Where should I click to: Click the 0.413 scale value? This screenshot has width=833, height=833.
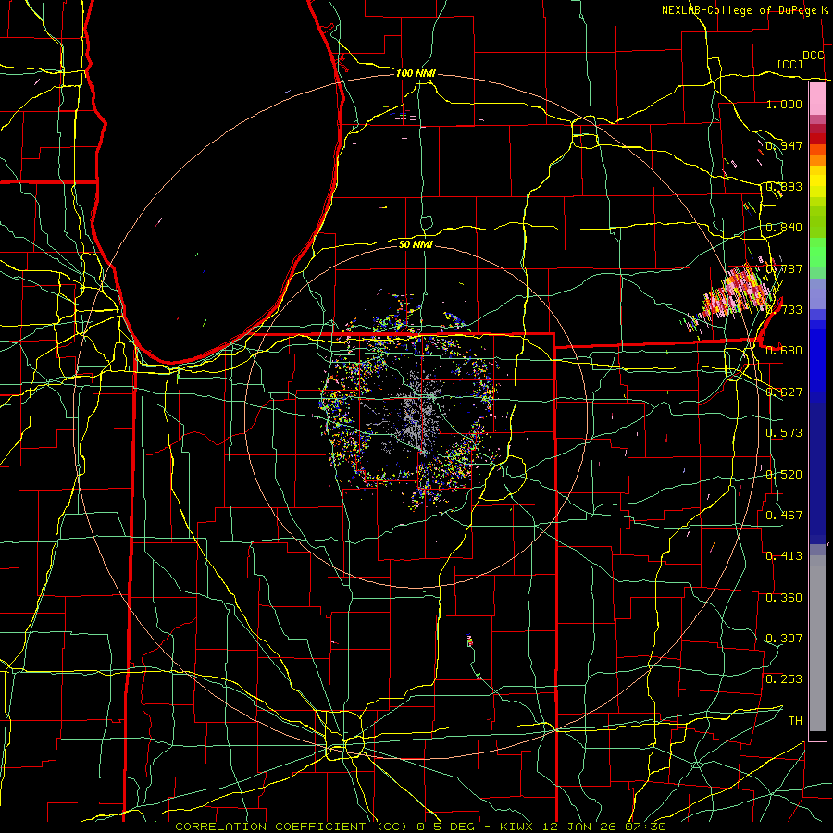[x=784, y=556]
